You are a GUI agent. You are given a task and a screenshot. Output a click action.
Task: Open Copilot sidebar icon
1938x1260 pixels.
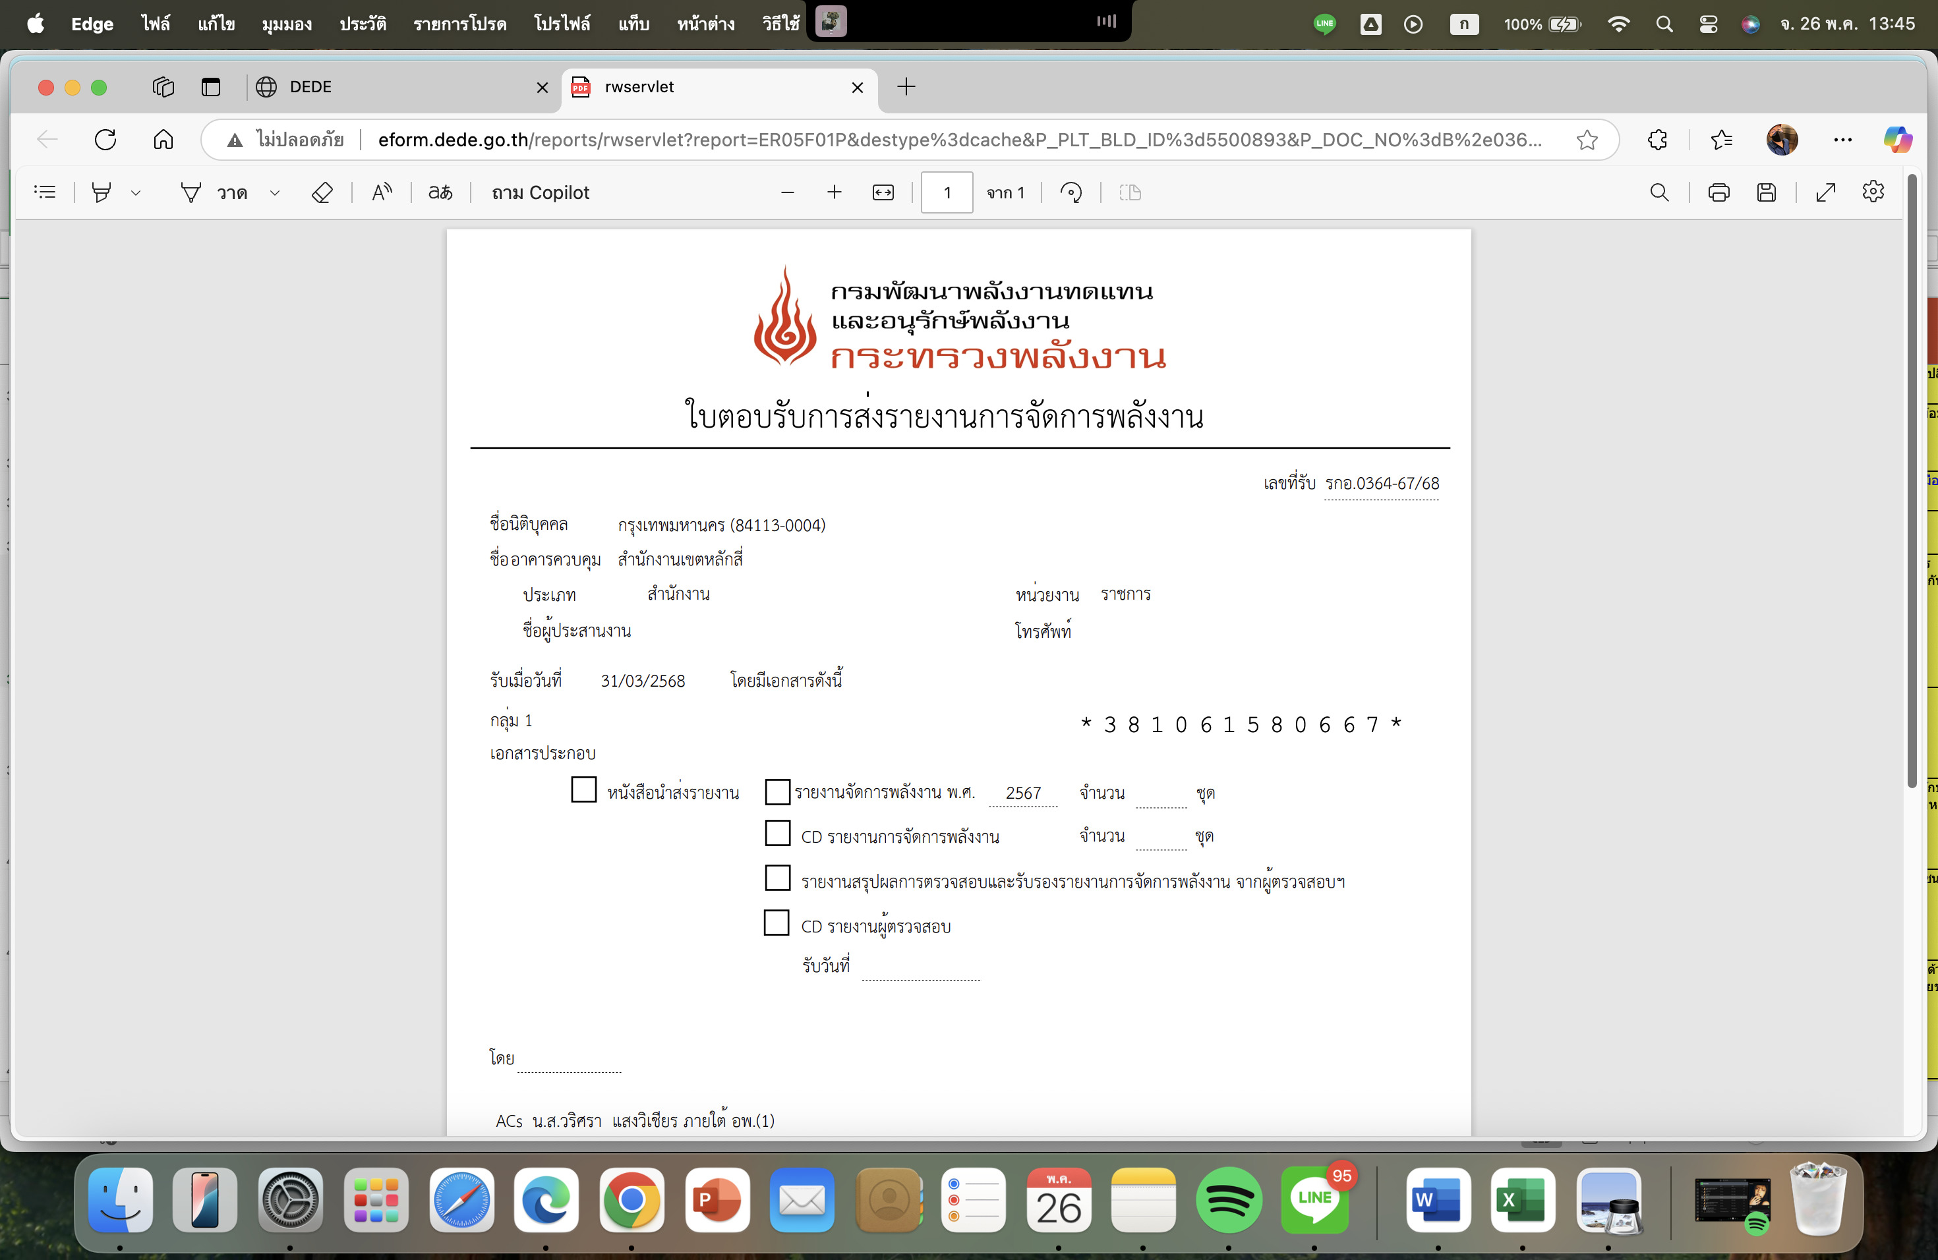click(x=1898, y=139)
